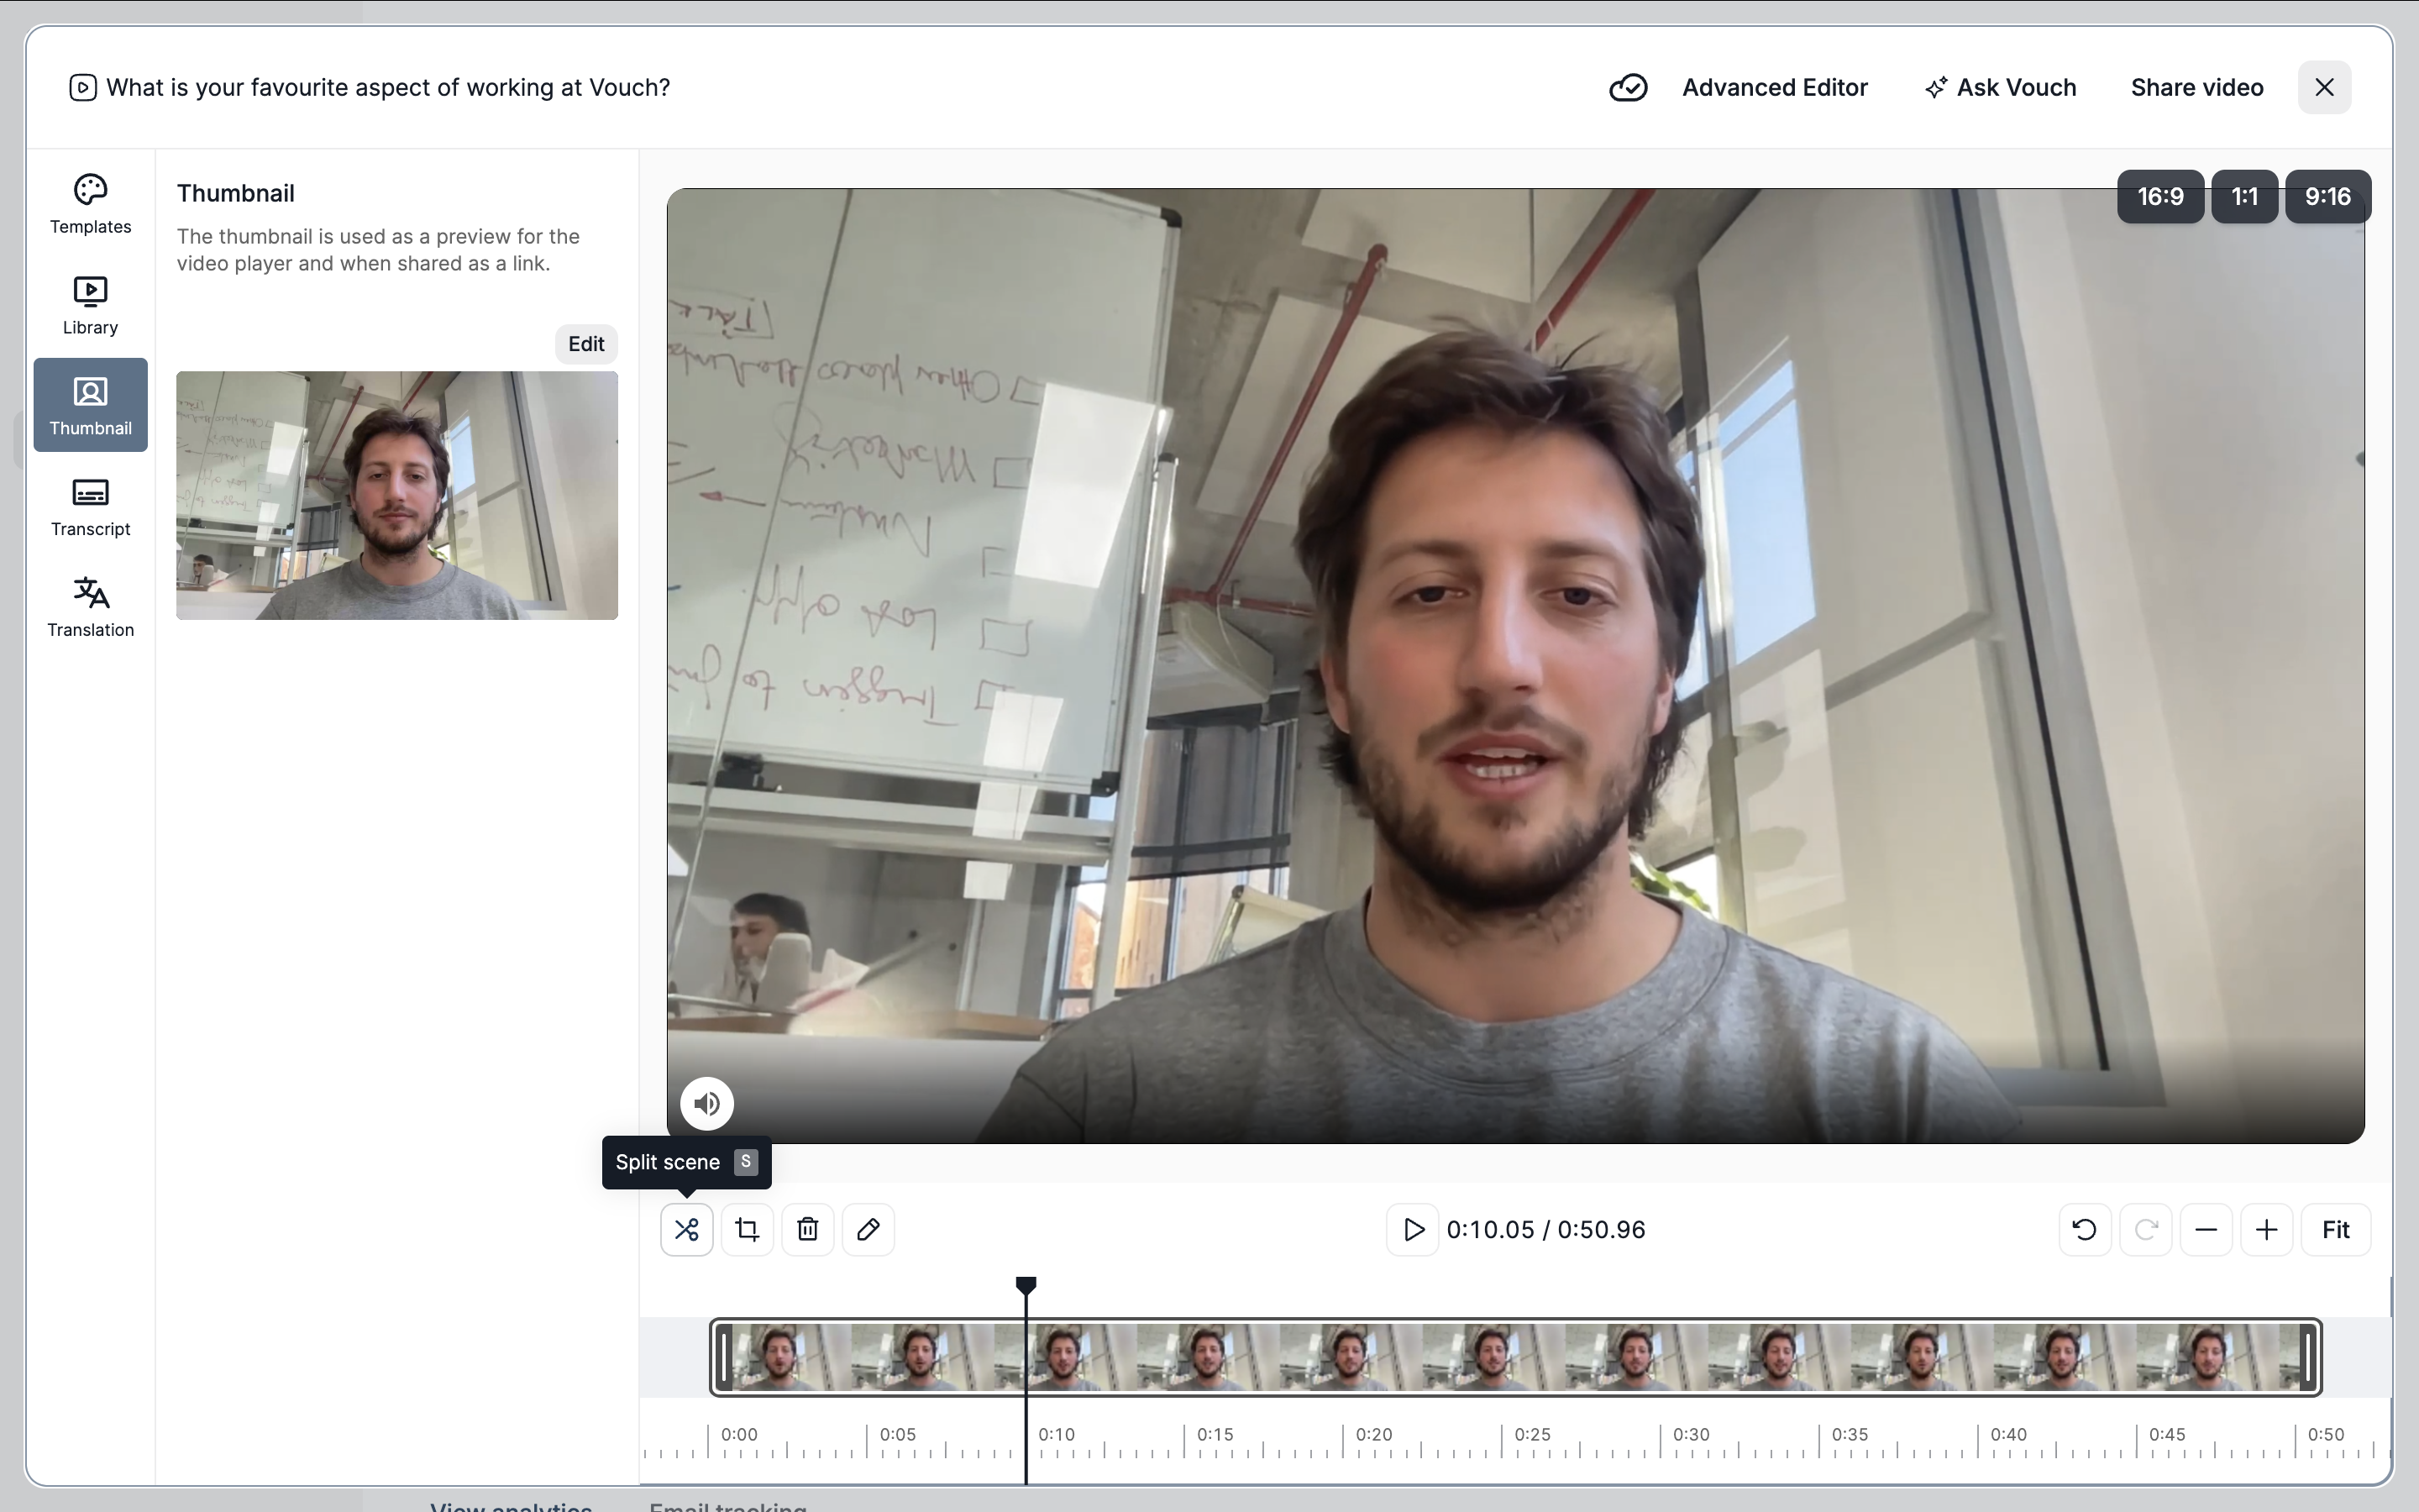Click the cloud saved status icon
The image size is (2419, 1512).
coord(1629,88)
